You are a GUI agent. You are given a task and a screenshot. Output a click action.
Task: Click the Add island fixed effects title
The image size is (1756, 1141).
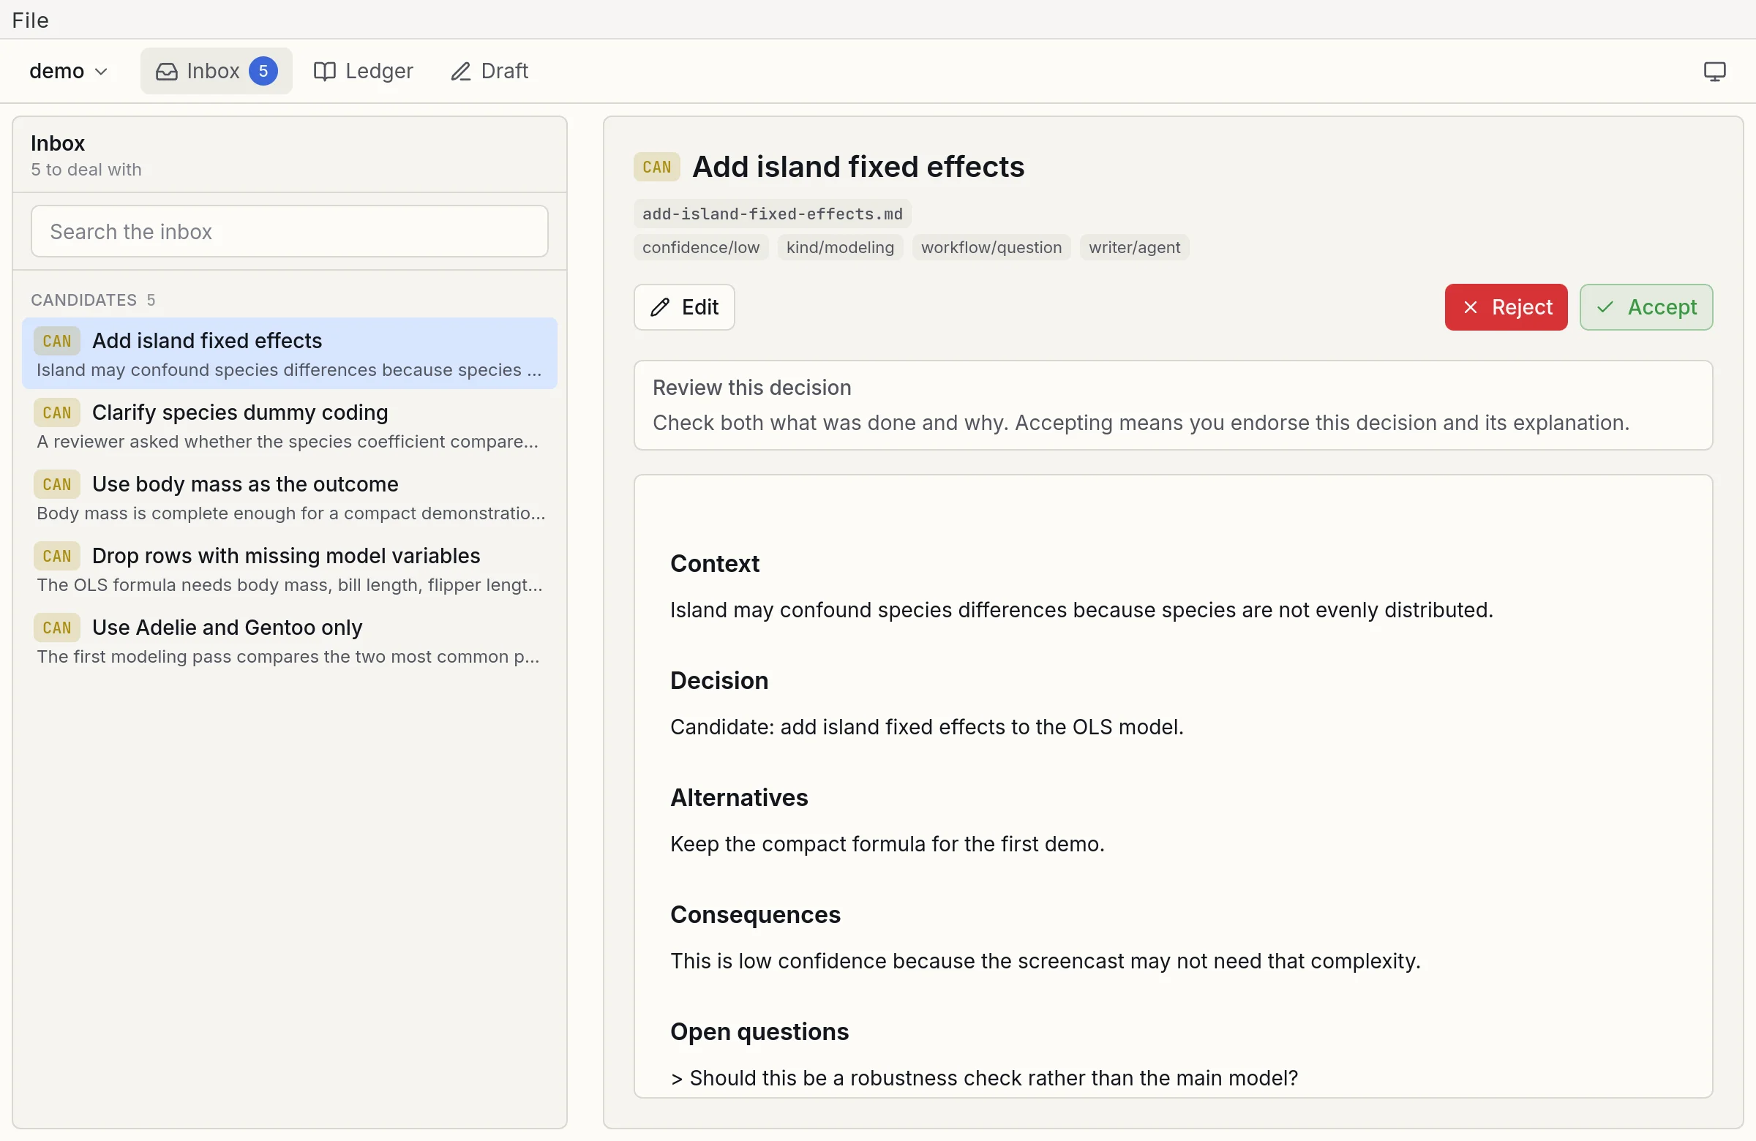[858, 167]
